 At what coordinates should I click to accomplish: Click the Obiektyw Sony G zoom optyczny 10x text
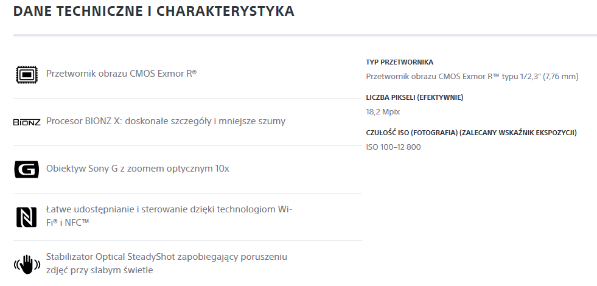tap(138, 169)
